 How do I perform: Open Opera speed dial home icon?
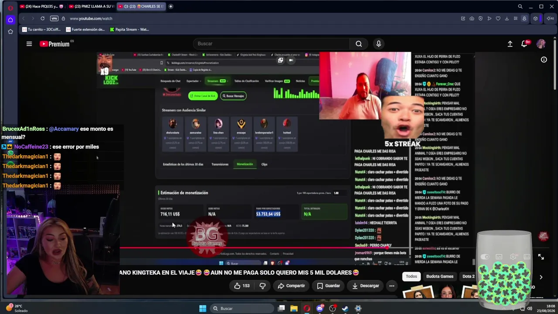point(10,20)
